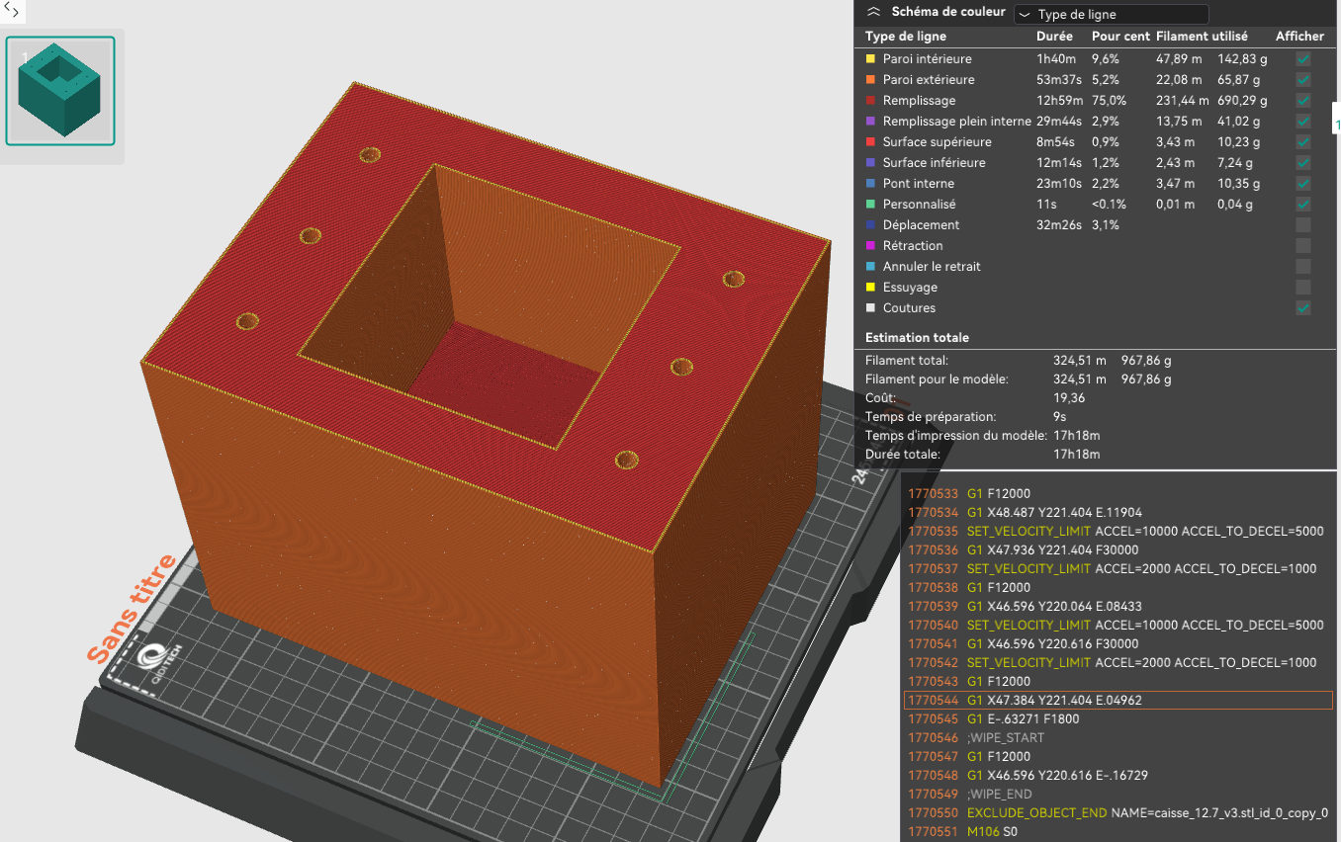
Task: Hide Surface supérieure lines
Action: click(x=1303, y=142)
